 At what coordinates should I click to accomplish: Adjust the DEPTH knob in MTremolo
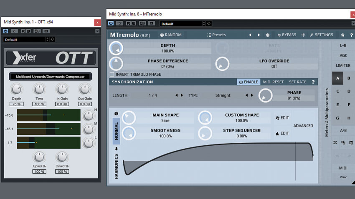tap(116, 48)
